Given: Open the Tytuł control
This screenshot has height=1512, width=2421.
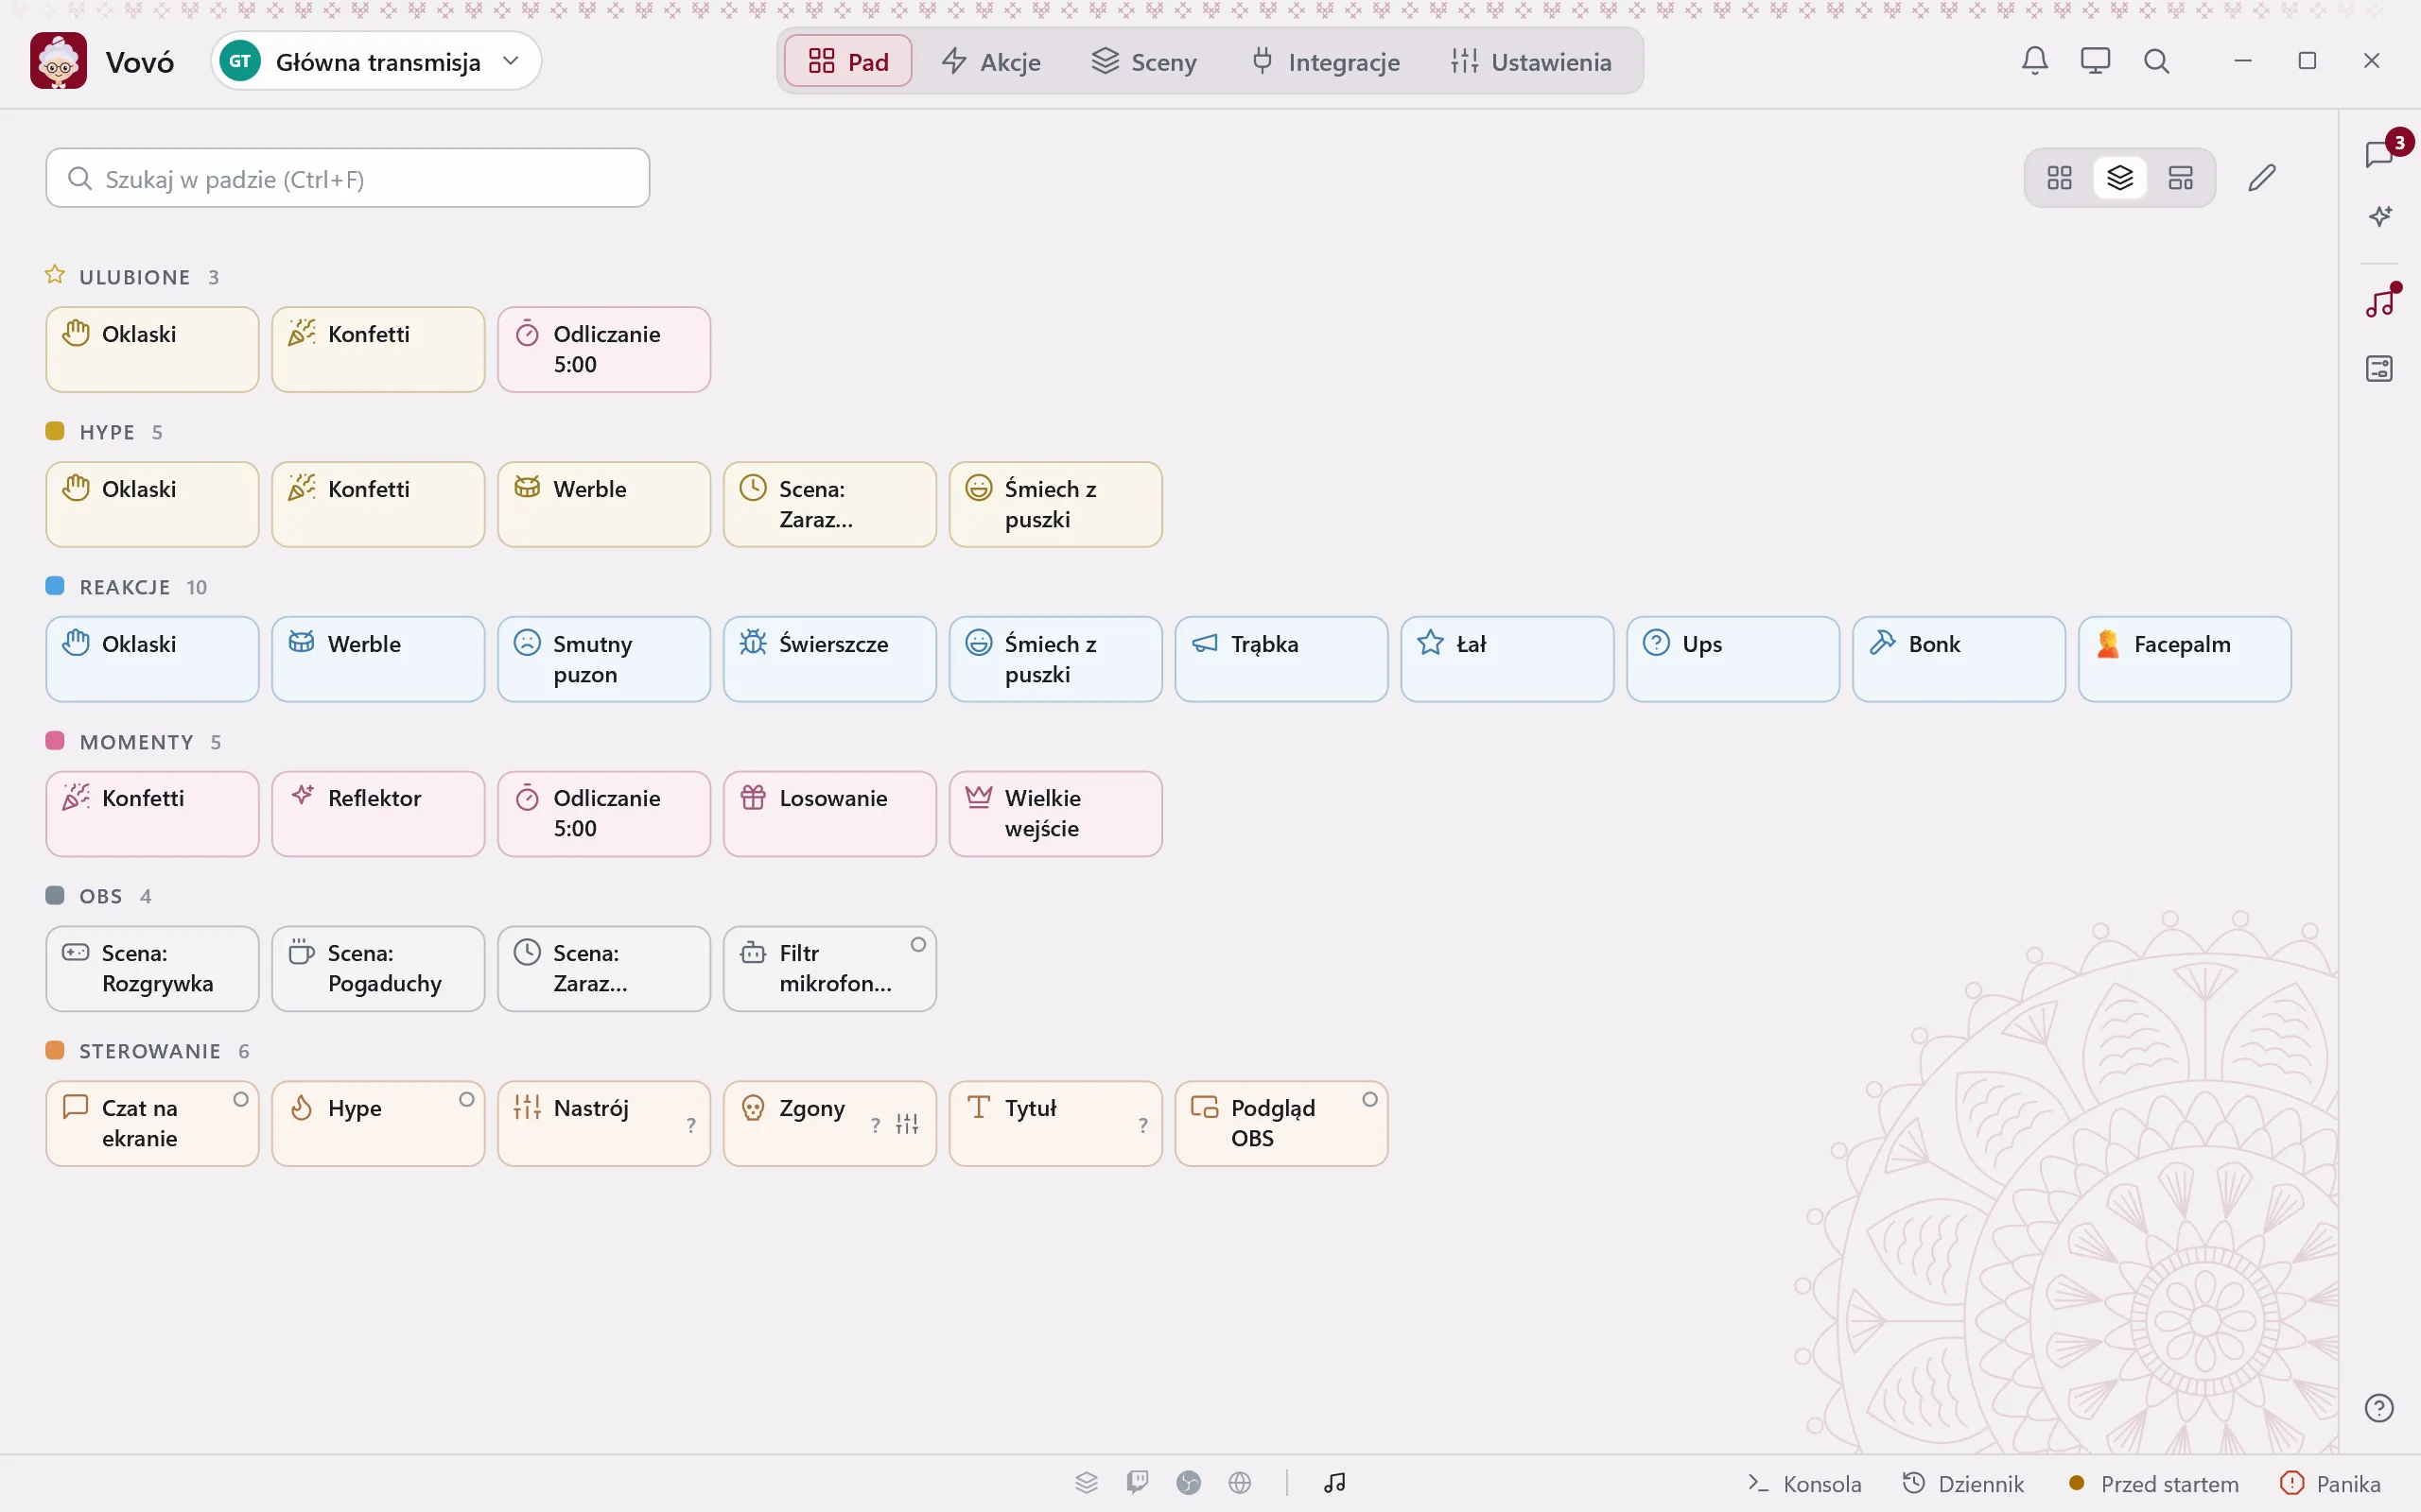Looking at the screenshot, I should click(1055, 1123).
